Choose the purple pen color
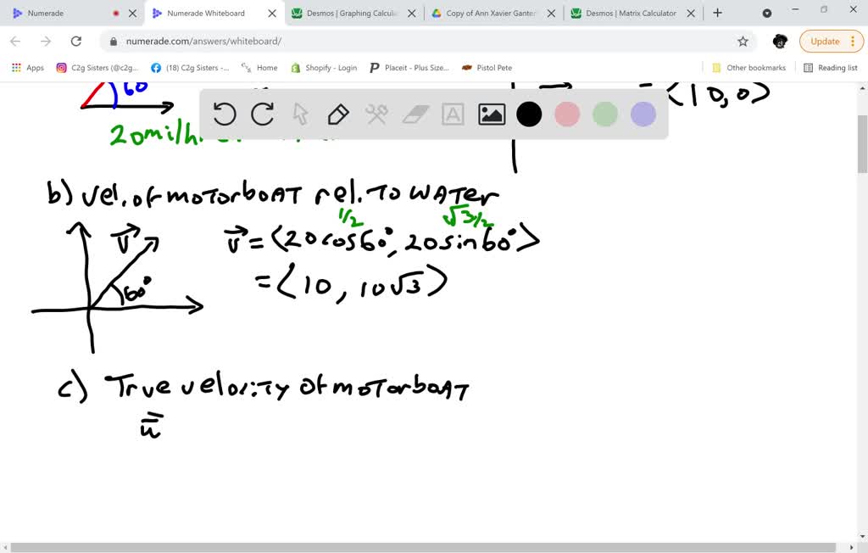The image size is (868, 553). click(643, 115)
